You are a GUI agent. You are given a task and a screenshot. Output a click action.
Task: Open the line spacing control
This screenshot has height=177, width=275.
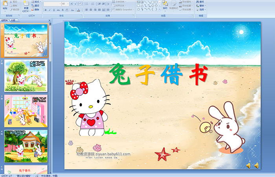(108, 4)
